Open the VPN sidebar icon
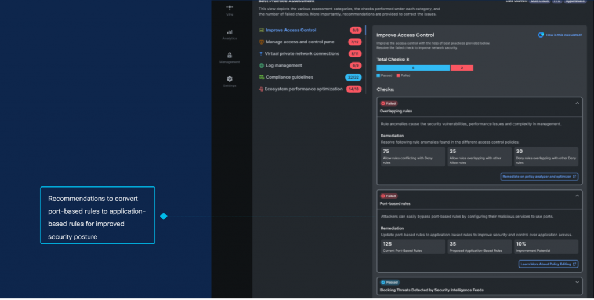 (230, 8)
